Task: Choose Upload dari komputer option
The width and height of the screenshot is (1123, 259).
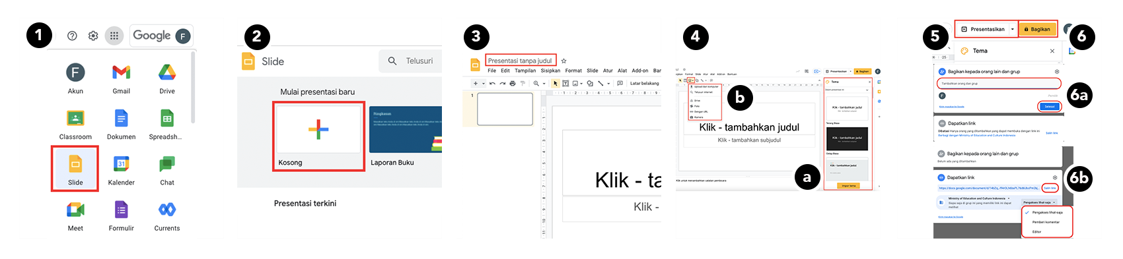Action: click(x=706, y=87)
